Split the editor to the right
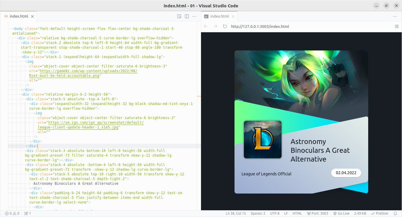Viewport: 402px width, 217px height. [187, 16]
